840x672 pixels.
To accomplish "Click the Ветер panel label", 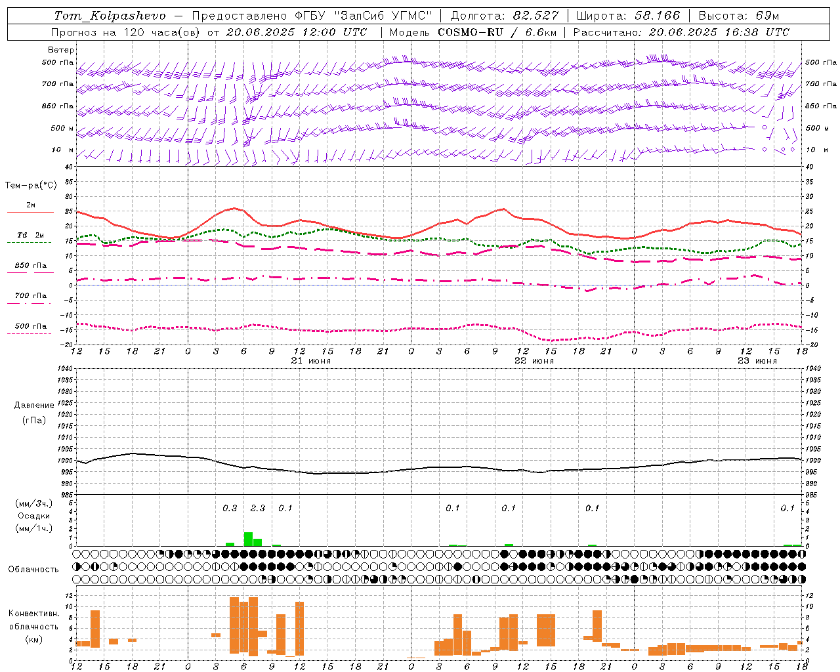I will pos(61,50).
